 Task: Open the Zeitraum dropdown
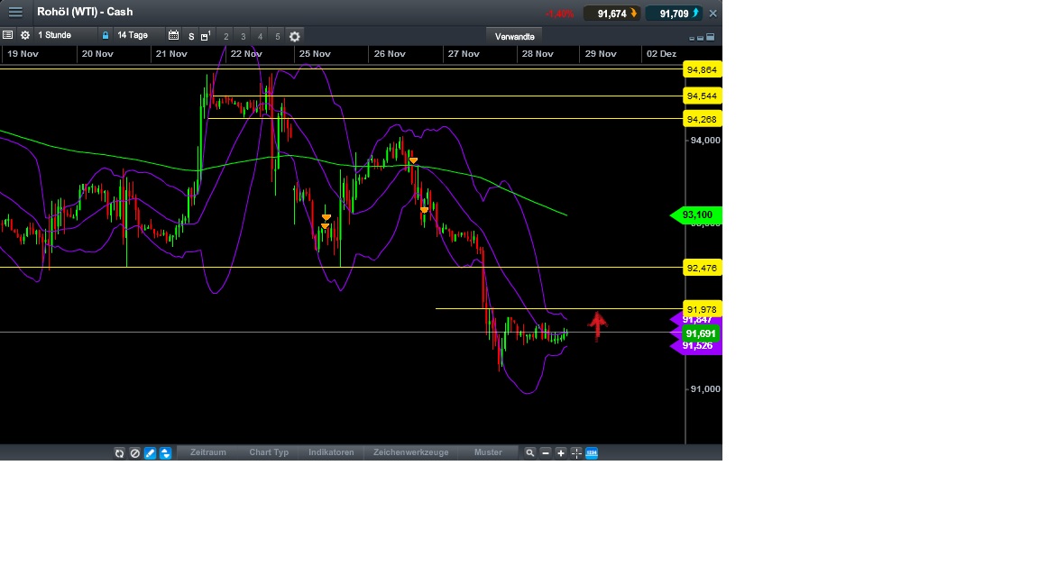(x=208, y=452)
